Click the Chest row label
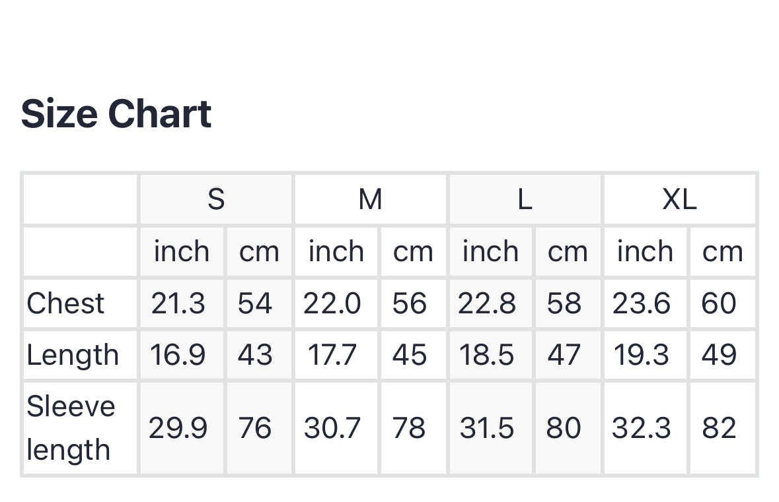The width and height of the screenshot is (779, 502). coord(65,303)
